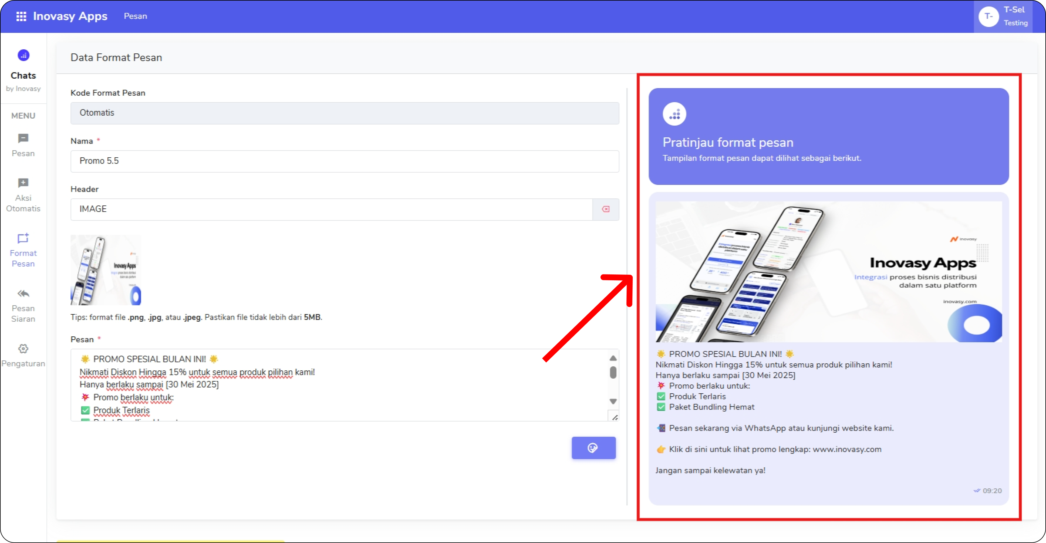Go to Aksi Otomatis in sidebar
1046x543 pixels.
pyautogui.click(x=23, y=183)
